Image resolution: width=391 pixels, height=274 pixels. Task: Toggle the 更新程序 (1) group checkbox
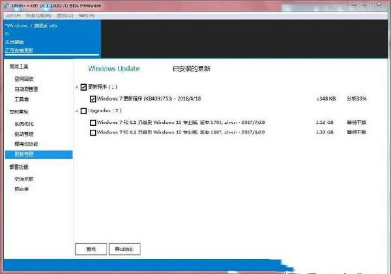(x=83, y=87)
